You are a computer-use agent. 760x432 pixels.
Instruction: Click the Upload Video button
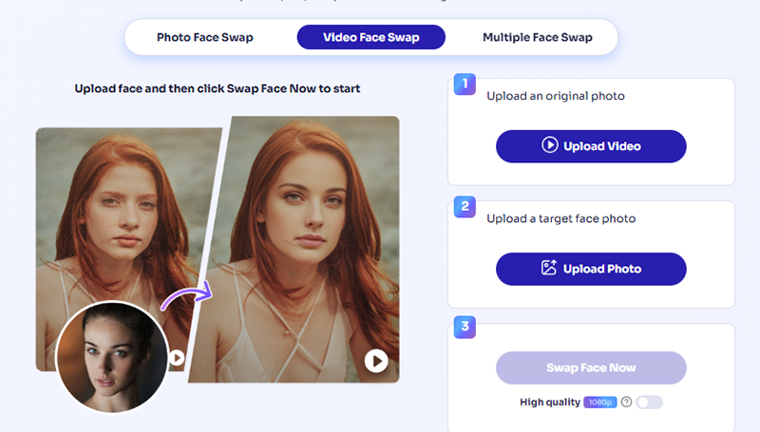pos(591,146)
